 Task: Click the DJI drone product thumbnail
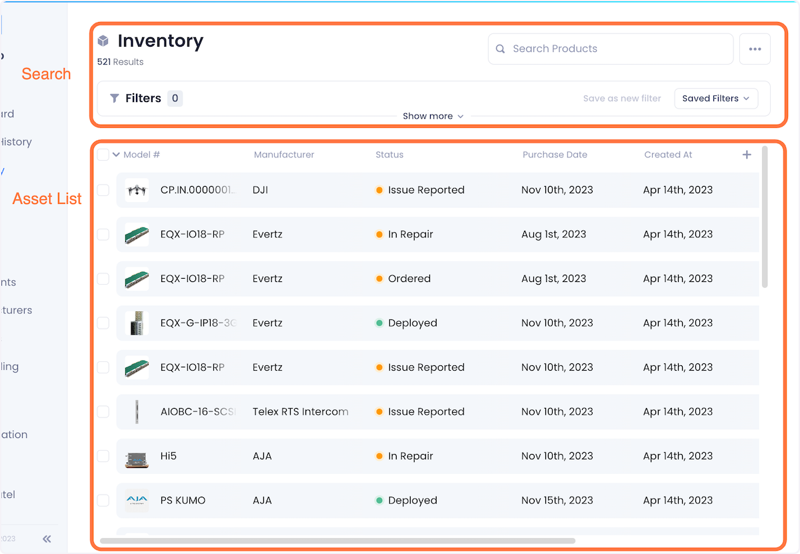(x=137, y=190)
